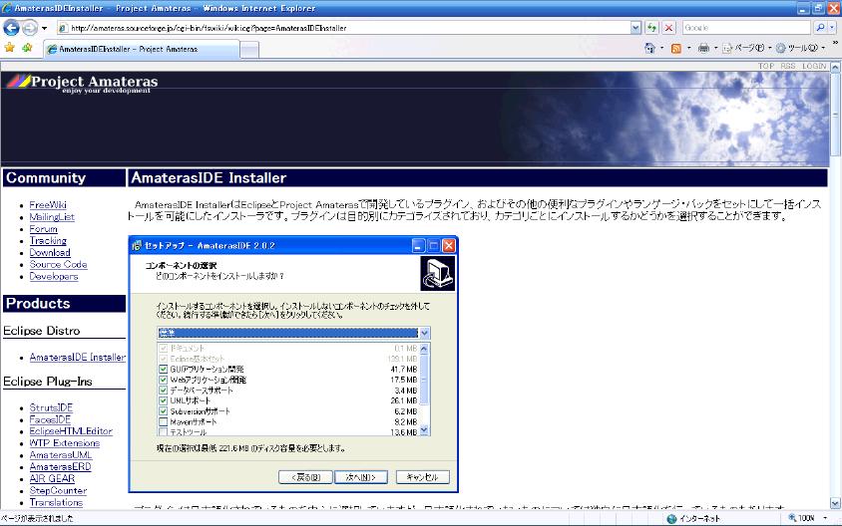
Task: Open the ツール(O) menu
Action: [800, 48]
